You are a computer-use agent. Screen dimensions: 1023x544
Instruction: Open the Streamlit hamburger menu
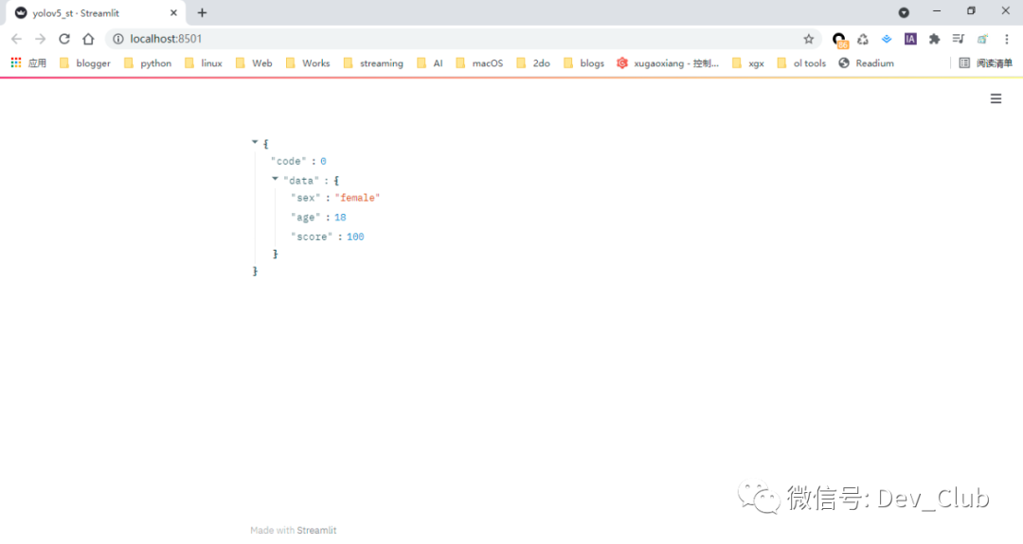tap(996, 99)
